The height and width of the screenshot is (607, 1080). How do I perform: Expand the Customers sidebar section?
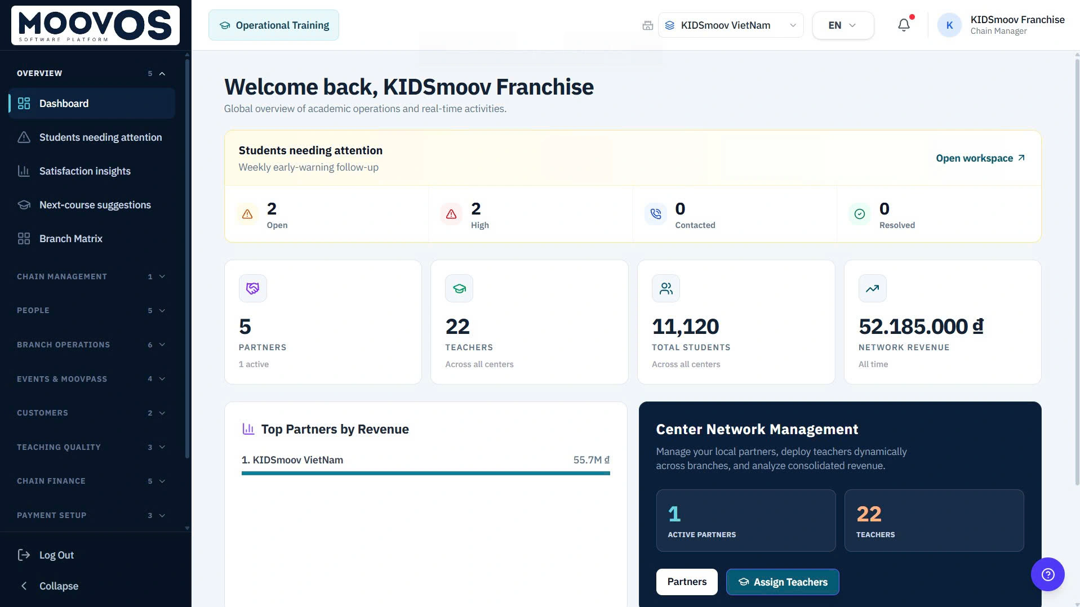(91, 413)
